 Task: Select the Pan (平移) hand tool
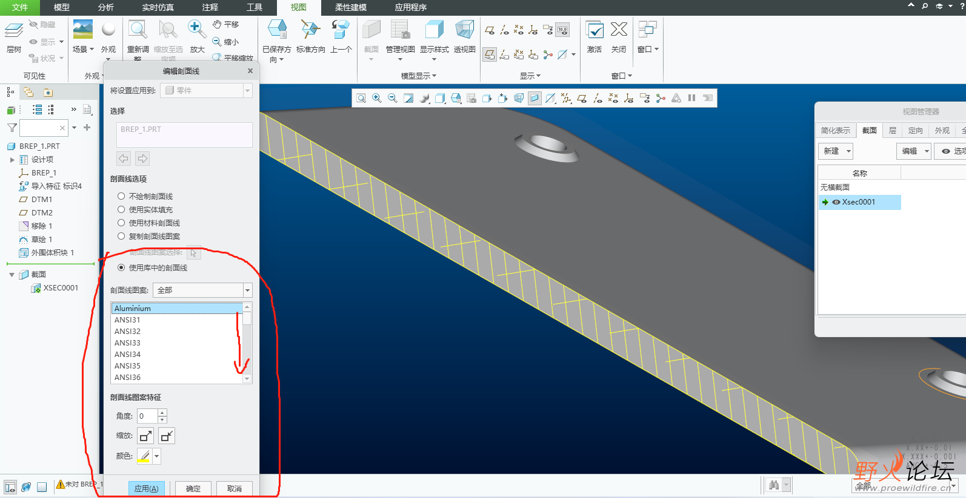225,24
